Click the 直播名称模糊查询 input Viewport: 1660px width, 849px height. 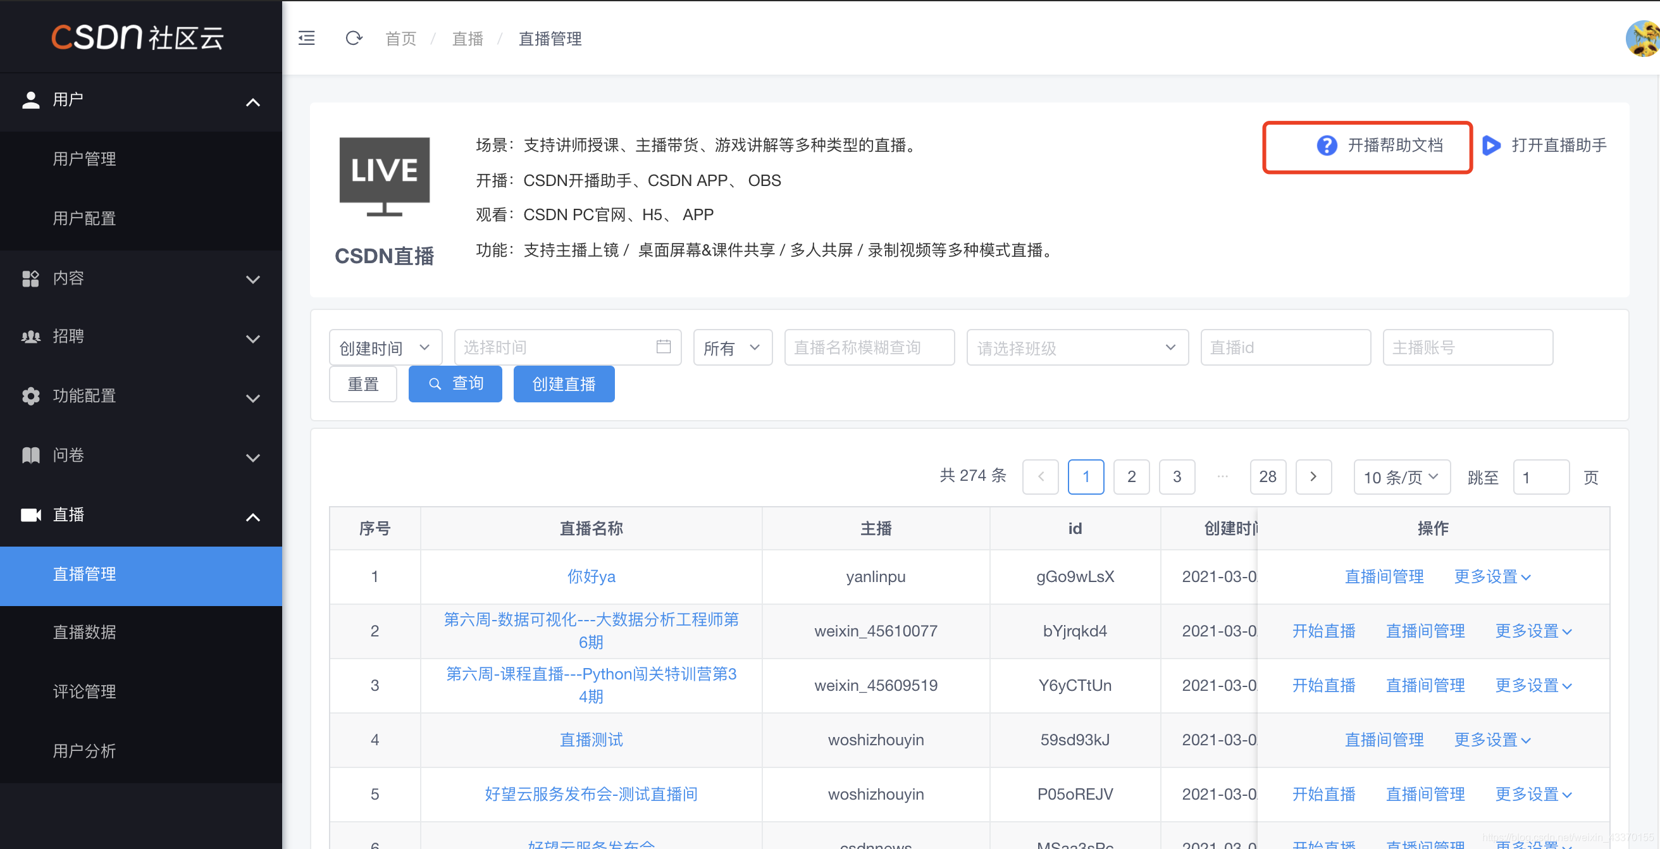tap(869, 347)
